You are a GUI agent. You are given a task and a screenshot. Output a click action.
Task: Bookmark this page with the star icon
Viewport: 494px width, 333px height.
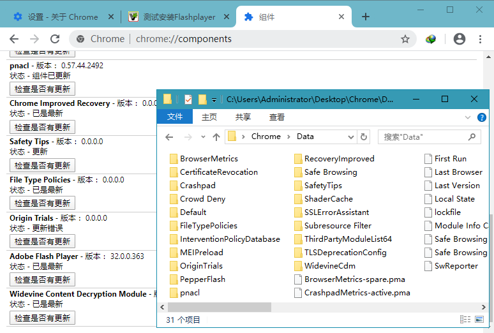405,39
